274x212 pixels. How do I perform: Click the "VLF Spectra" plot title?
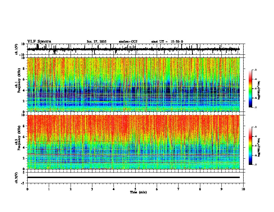point(39,42)
